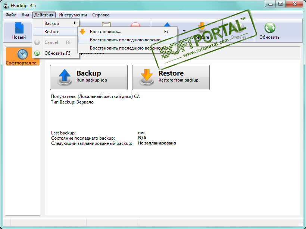Click the Last backup: label
The width and height of the screenshot is (306, 229).
click(x=63, y=133)
